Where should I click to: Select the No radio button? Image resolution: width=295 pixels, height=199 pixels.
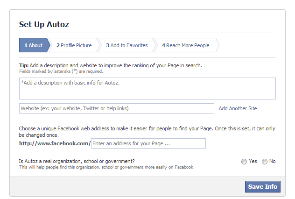(265, 162)
